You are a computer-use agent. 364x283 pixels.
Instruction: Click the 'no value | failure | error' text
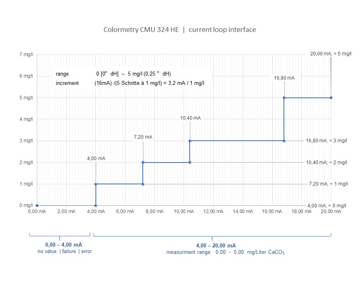tap(64, 251)
